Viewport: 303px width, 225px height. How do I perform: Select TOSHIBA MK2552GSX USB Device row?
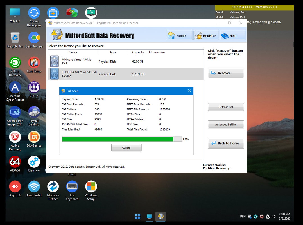tap(126, 74)
